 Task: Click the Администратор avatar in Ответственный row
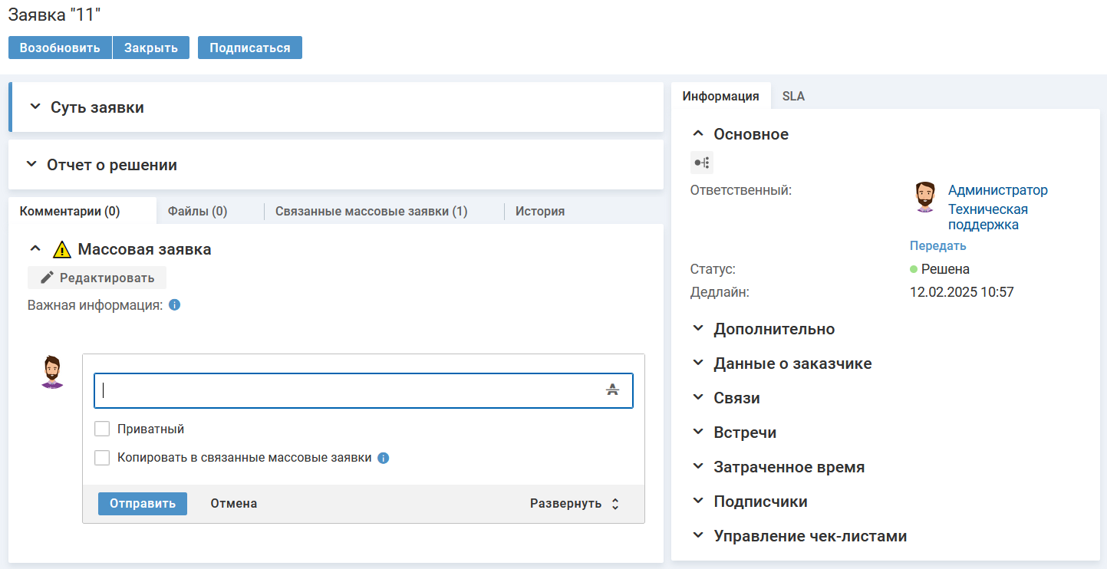point(926,198)
